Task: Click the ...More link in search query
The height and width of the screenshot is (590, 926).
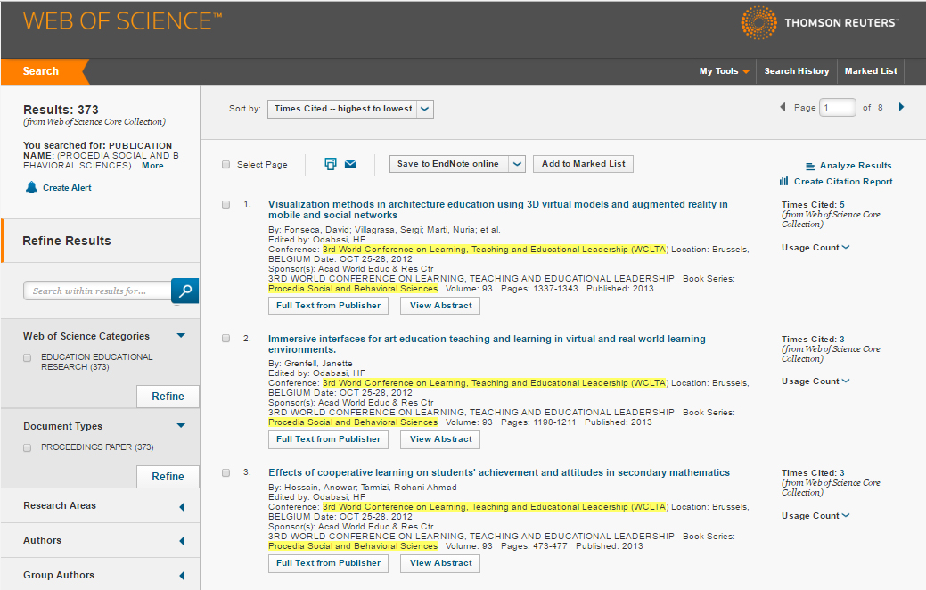Action: tap(149, 166)
